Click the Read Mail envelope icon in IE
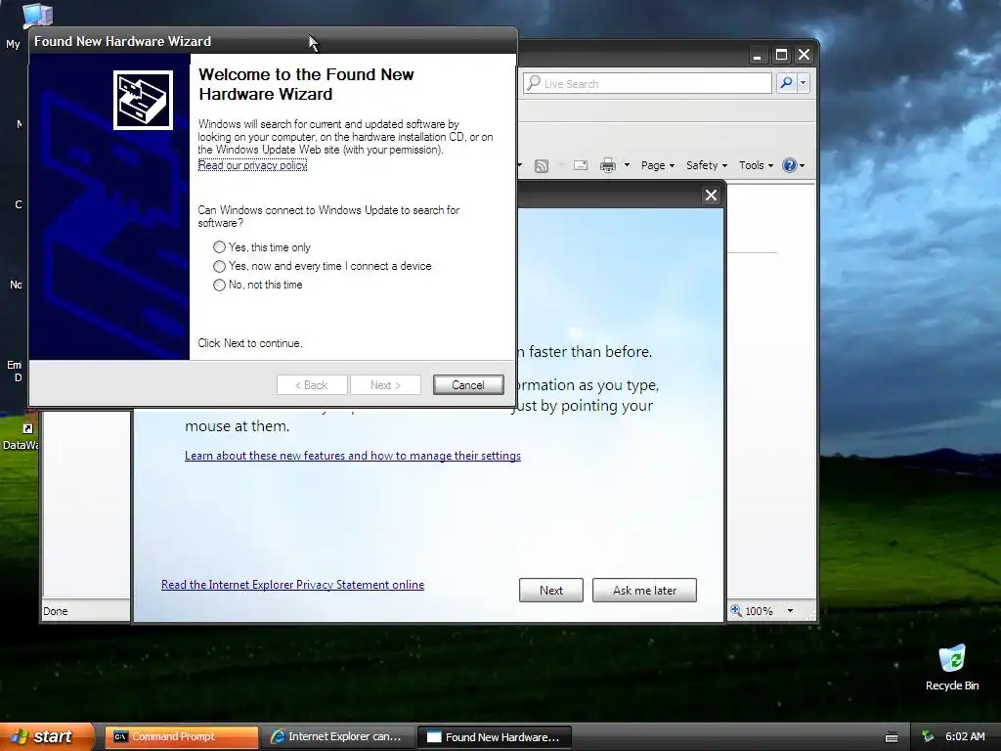Viewport: 1001px width, 751px height. (x=581, y=165)
